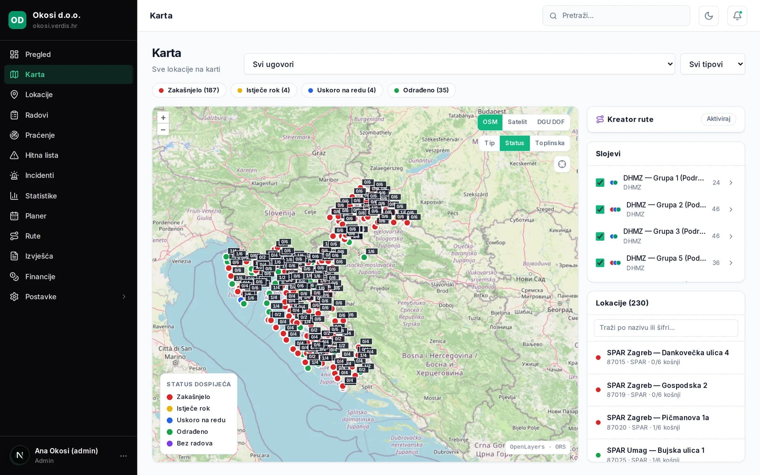This screenshot has width=760, height=475.
Task: Open Planer calendar icon
Action: point(14,216)
